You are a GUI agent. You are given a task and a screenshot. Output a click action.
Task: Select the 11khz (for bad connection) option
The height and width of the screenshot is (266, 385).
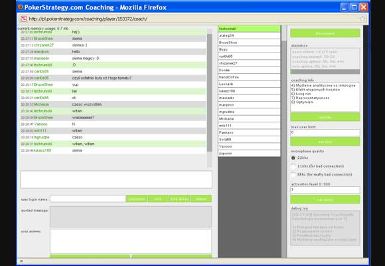pos(293,166)
